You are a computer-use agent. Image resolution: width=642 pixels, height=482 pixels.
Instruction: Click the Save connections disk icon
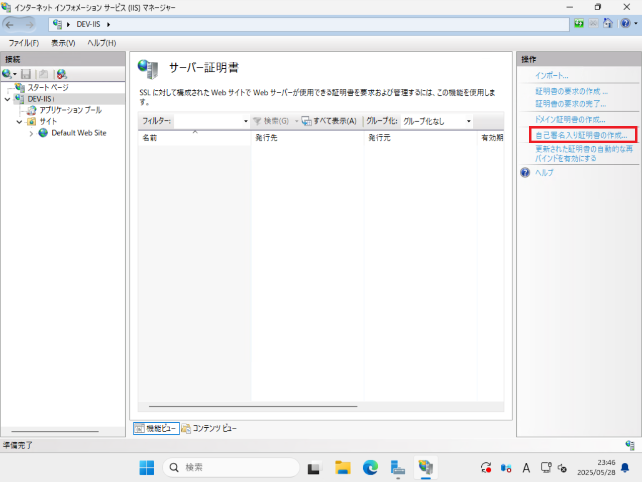(26, 74)
